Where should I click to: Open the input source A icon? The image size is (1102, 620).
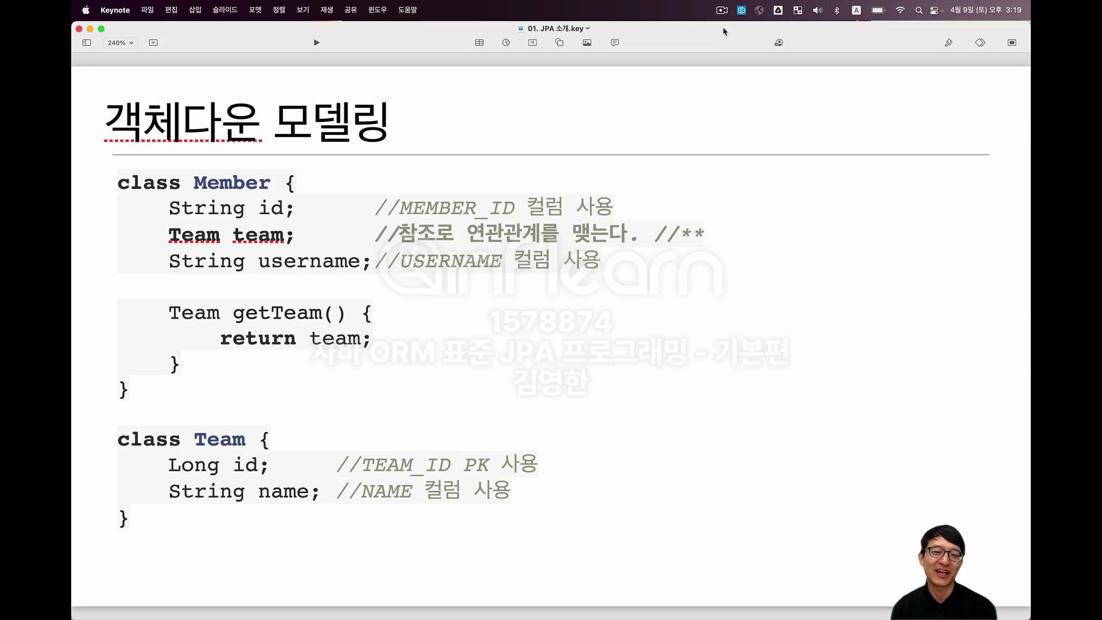tap(856, 10)
